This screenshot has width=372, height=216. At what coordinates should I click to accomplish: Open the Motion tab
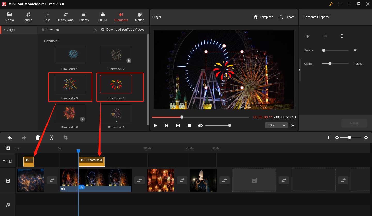point(140,17)
